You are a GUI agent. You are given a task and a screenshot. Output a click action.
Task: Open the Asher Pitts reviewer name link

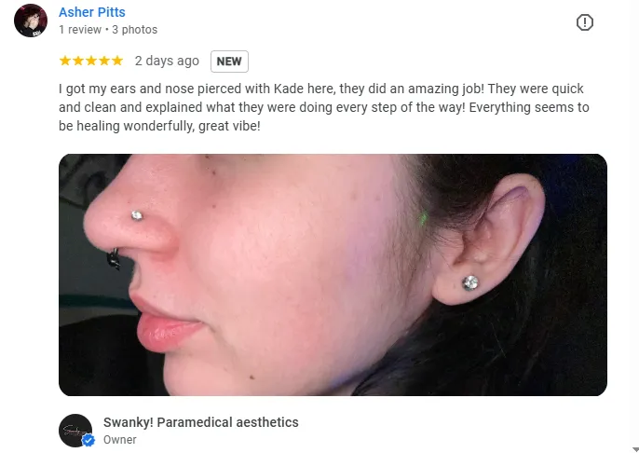pos(92,12)
